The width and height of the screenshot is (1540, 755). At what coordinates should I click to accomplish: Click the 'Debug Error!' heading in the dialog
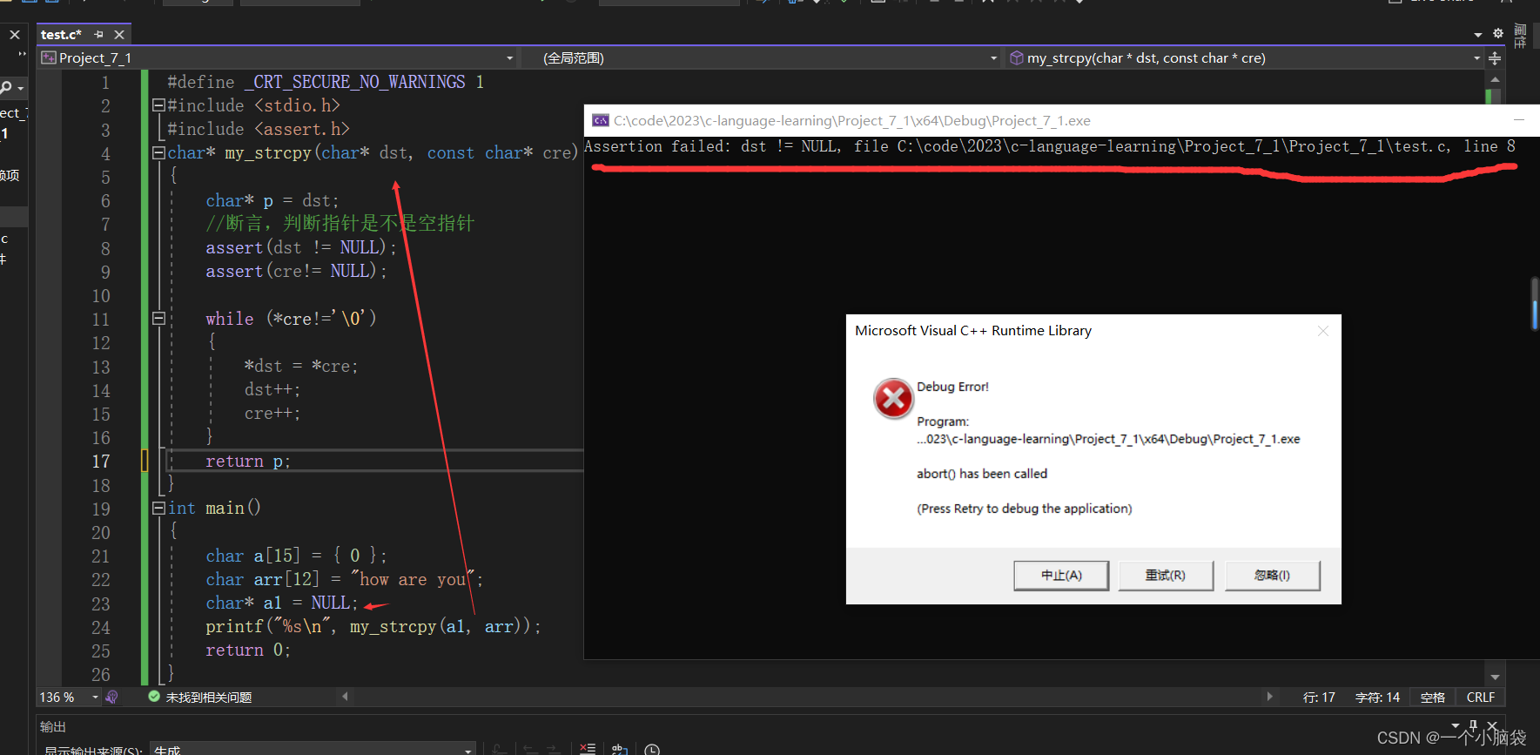[952, 387]
